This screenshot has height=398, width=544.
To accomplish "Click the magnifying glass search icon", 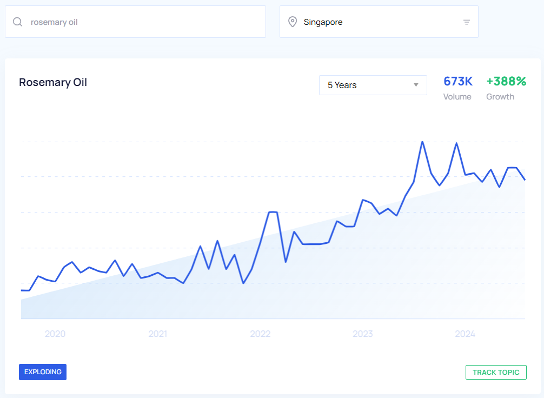I will tap(18, 22).
